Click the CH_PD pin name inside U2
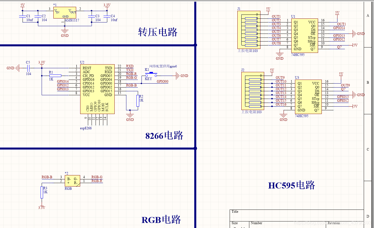Image resolution: width=374 pixels, height=228 pixels. (x=88, y=76)
